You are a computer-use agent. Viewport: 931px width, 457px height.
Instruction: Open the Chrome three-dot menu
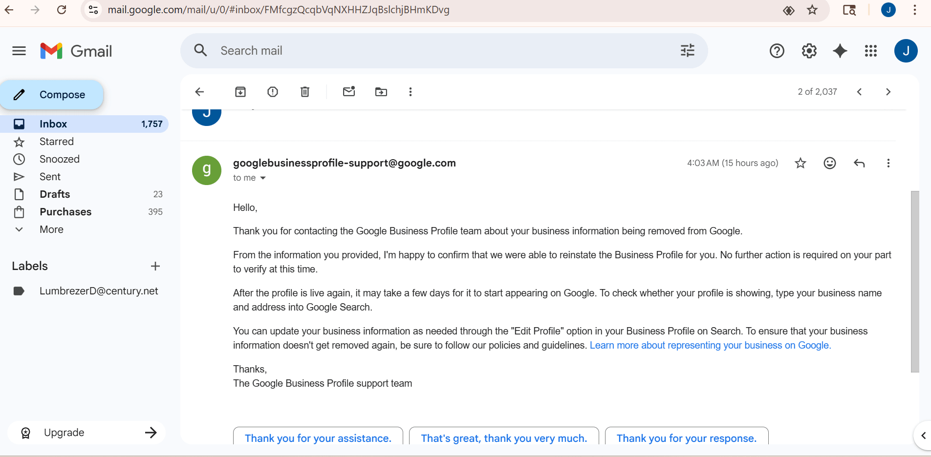click(x=915, y=10)
